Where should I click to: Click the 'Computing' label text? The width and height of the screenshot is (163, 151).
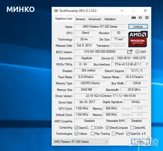[66, 127]
